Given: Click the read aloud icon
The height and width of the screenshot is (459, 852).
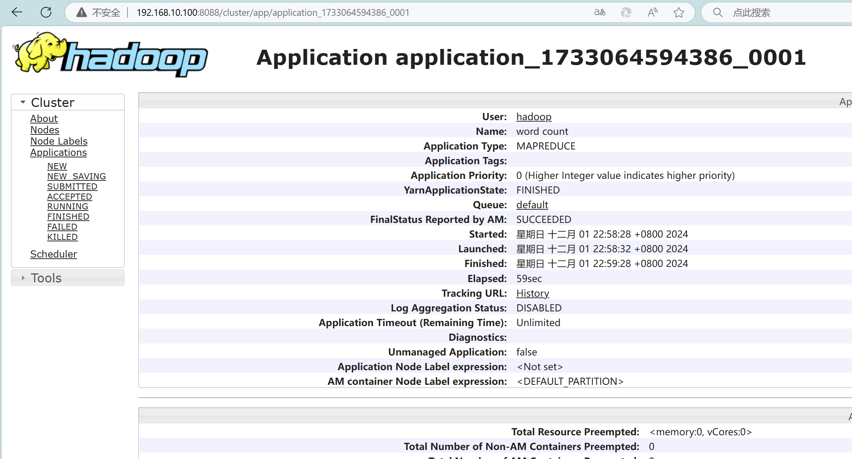Looking at the screenshot, I should (652, 12).
